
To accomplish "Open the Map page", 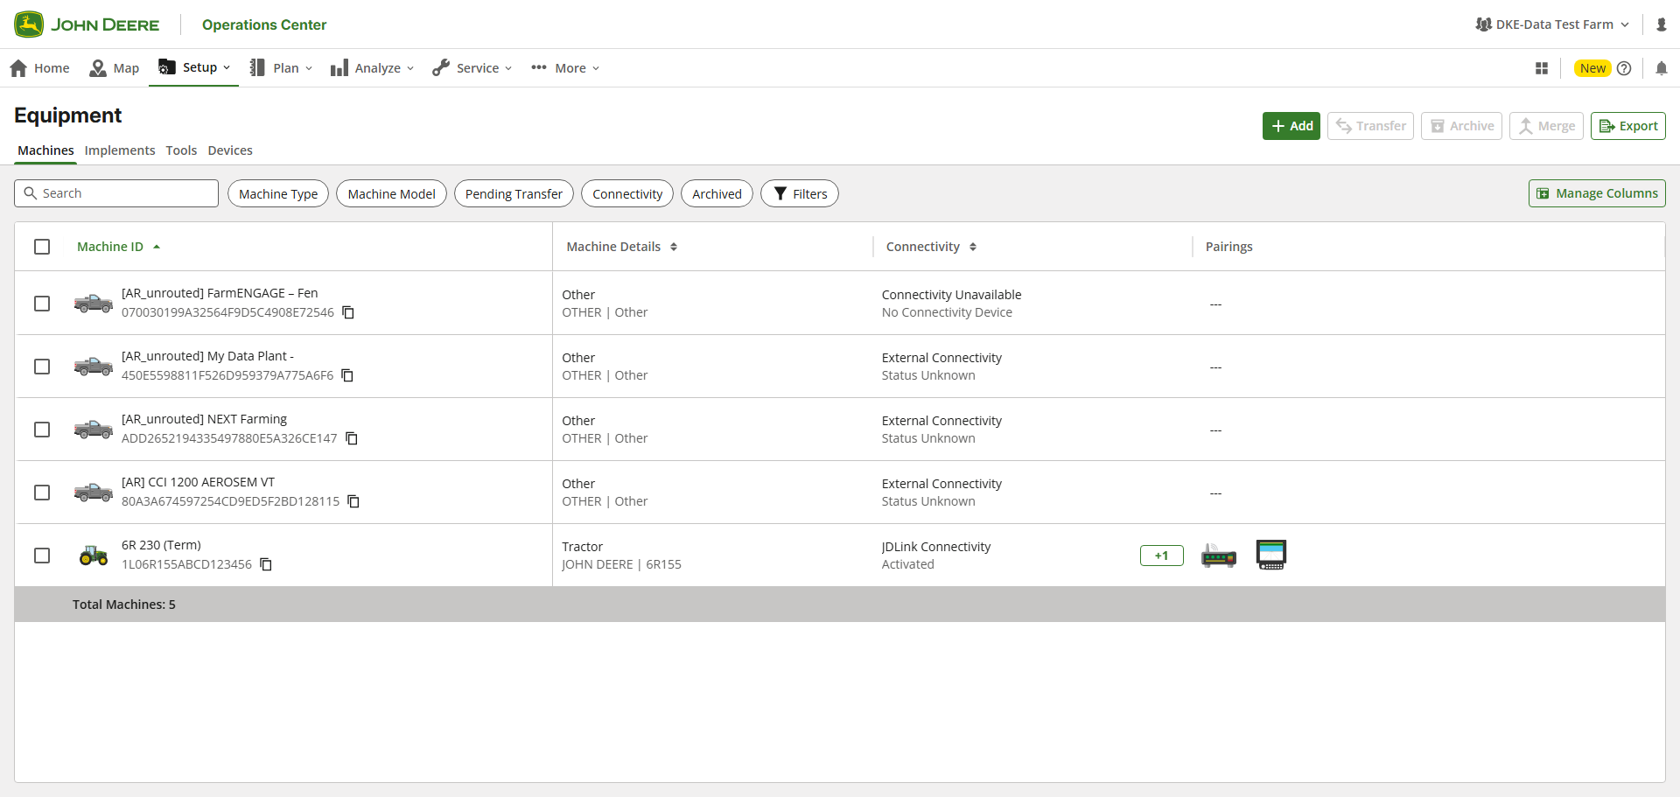I will (115, 68).
